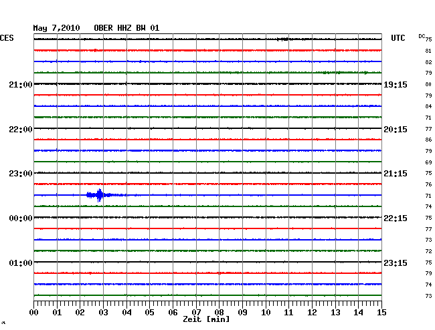Screen dimensions: 435x330
Task: Click the UTC column header
Action: point(398,38)
